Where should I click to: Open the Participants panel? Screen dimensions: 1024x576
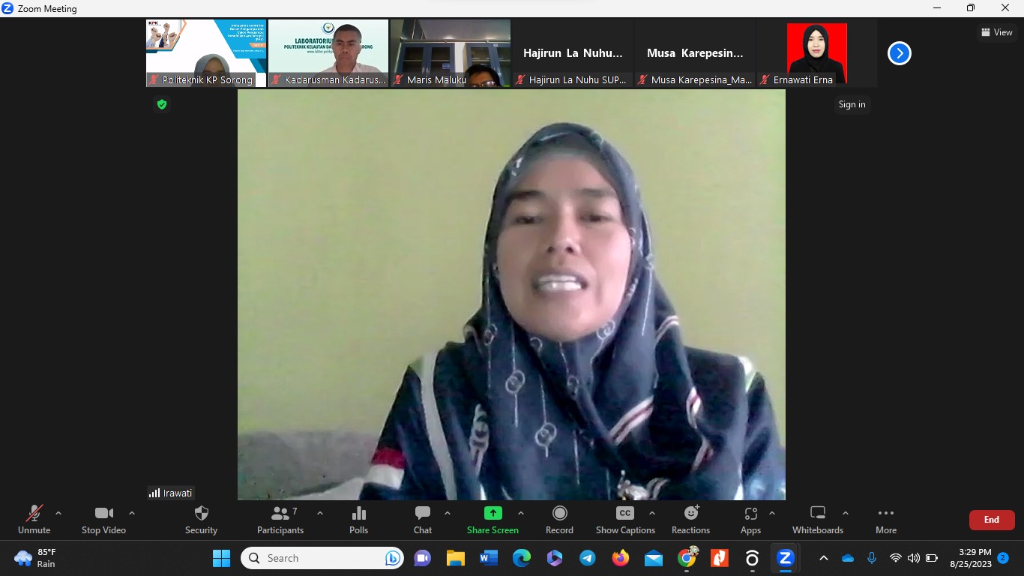pos(280,520)
